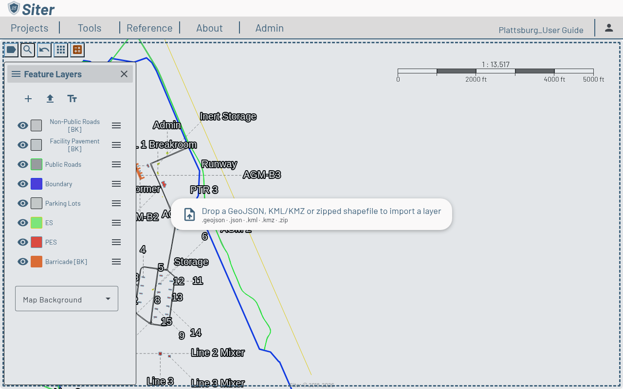Image resolution: width=623 pixels, height=389 pixels.
Task: Open Barricade [BK] layer handle menu
Action: (116, 262)
